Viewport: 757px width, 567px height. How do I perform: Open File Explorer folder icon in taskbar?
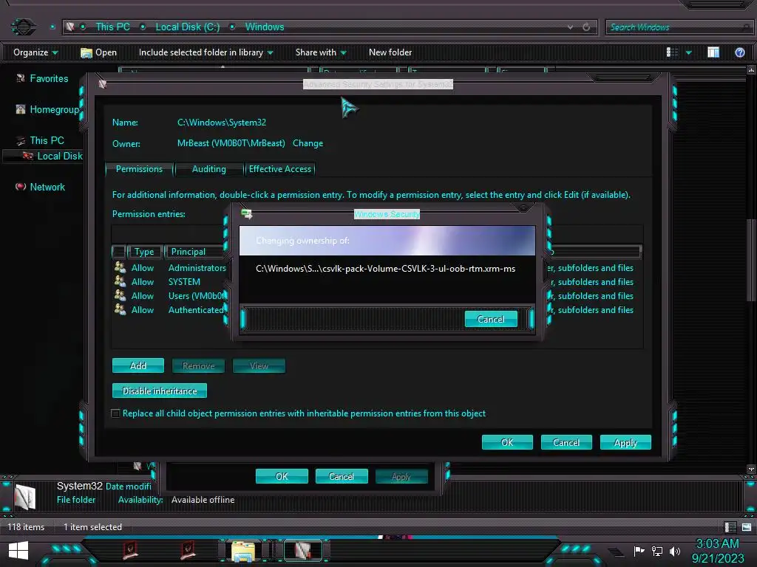click(x=242, y=551)
